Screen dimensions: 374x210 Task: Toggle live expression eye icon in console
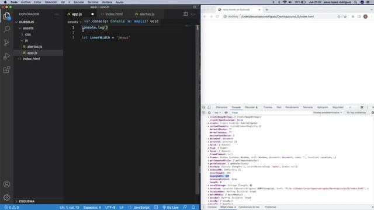point(226,113)
